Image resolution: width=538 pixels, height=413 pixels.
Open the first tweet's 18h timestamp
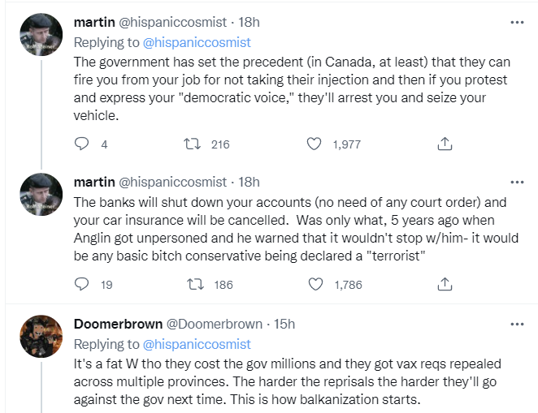(x=247, y=23)
